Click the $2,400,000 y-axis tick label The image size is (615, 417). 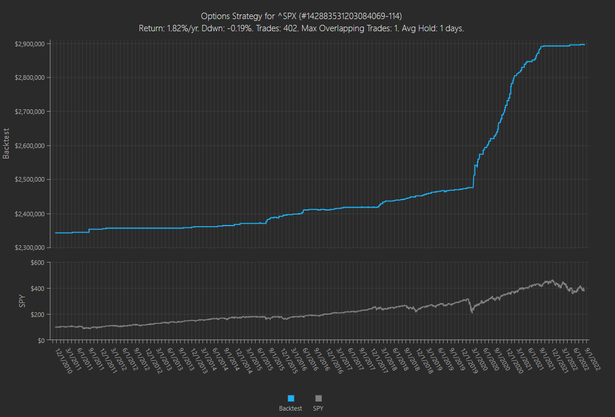[x=30, y=214]
